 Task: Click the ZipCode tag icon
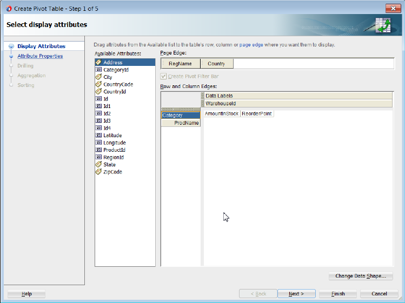click(x=98, y=172)
